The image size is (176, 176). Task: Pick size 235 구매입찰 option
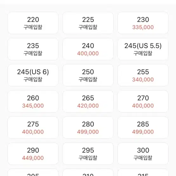pyautogui.click(x=33, y=49)
